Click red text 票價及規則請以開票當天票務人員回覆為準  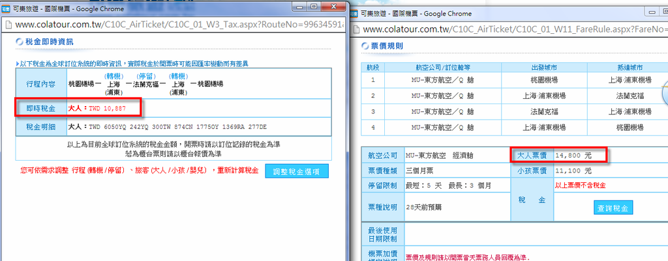coord(467,258)
